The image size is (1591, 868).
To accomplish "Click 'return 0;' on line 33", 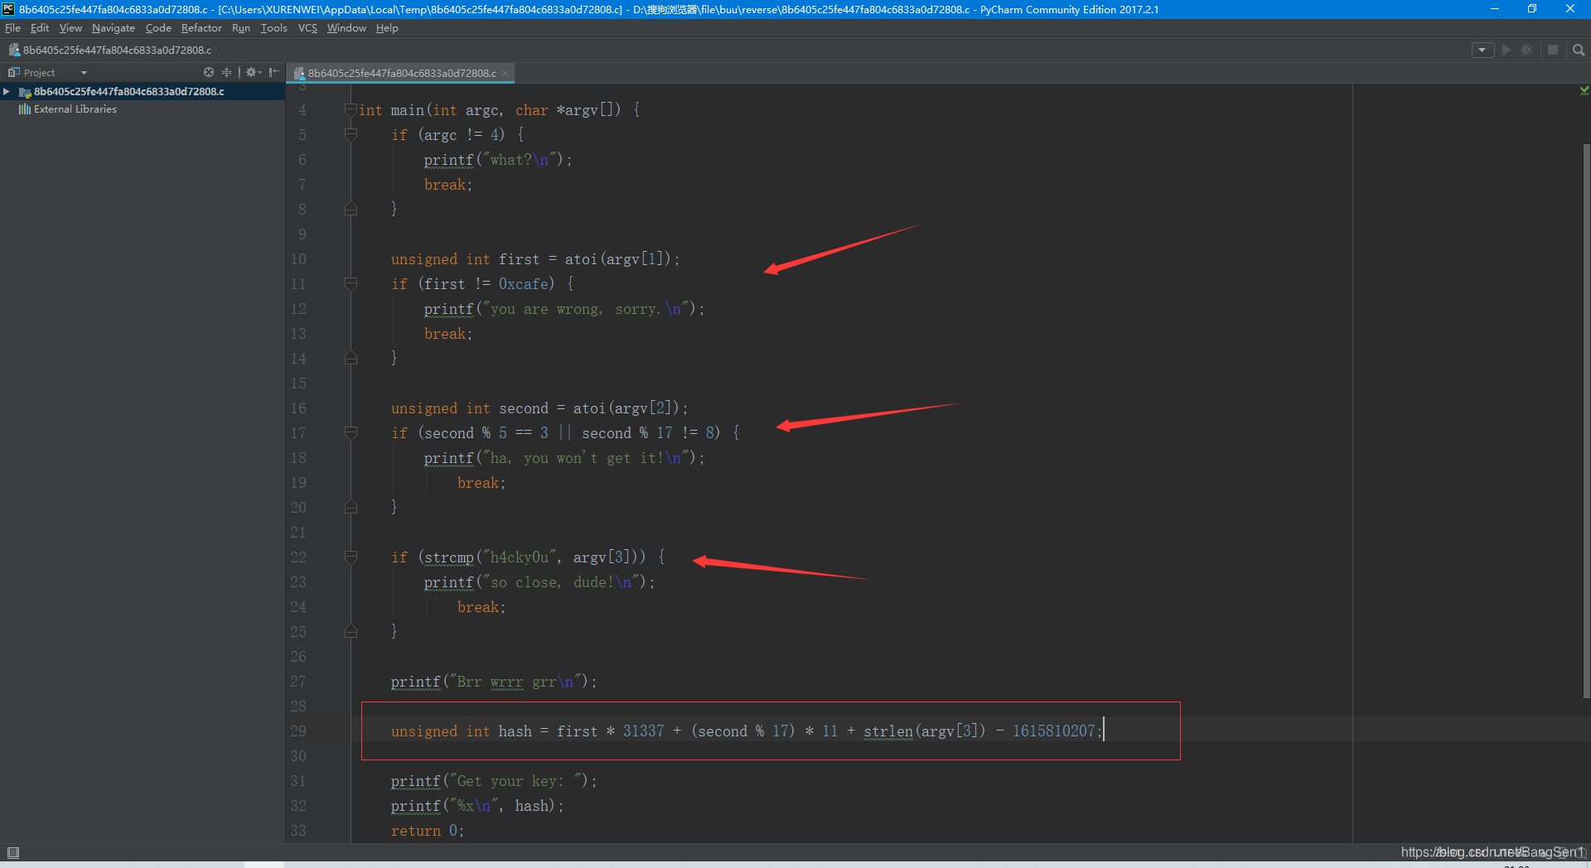I will click(428, 831).
